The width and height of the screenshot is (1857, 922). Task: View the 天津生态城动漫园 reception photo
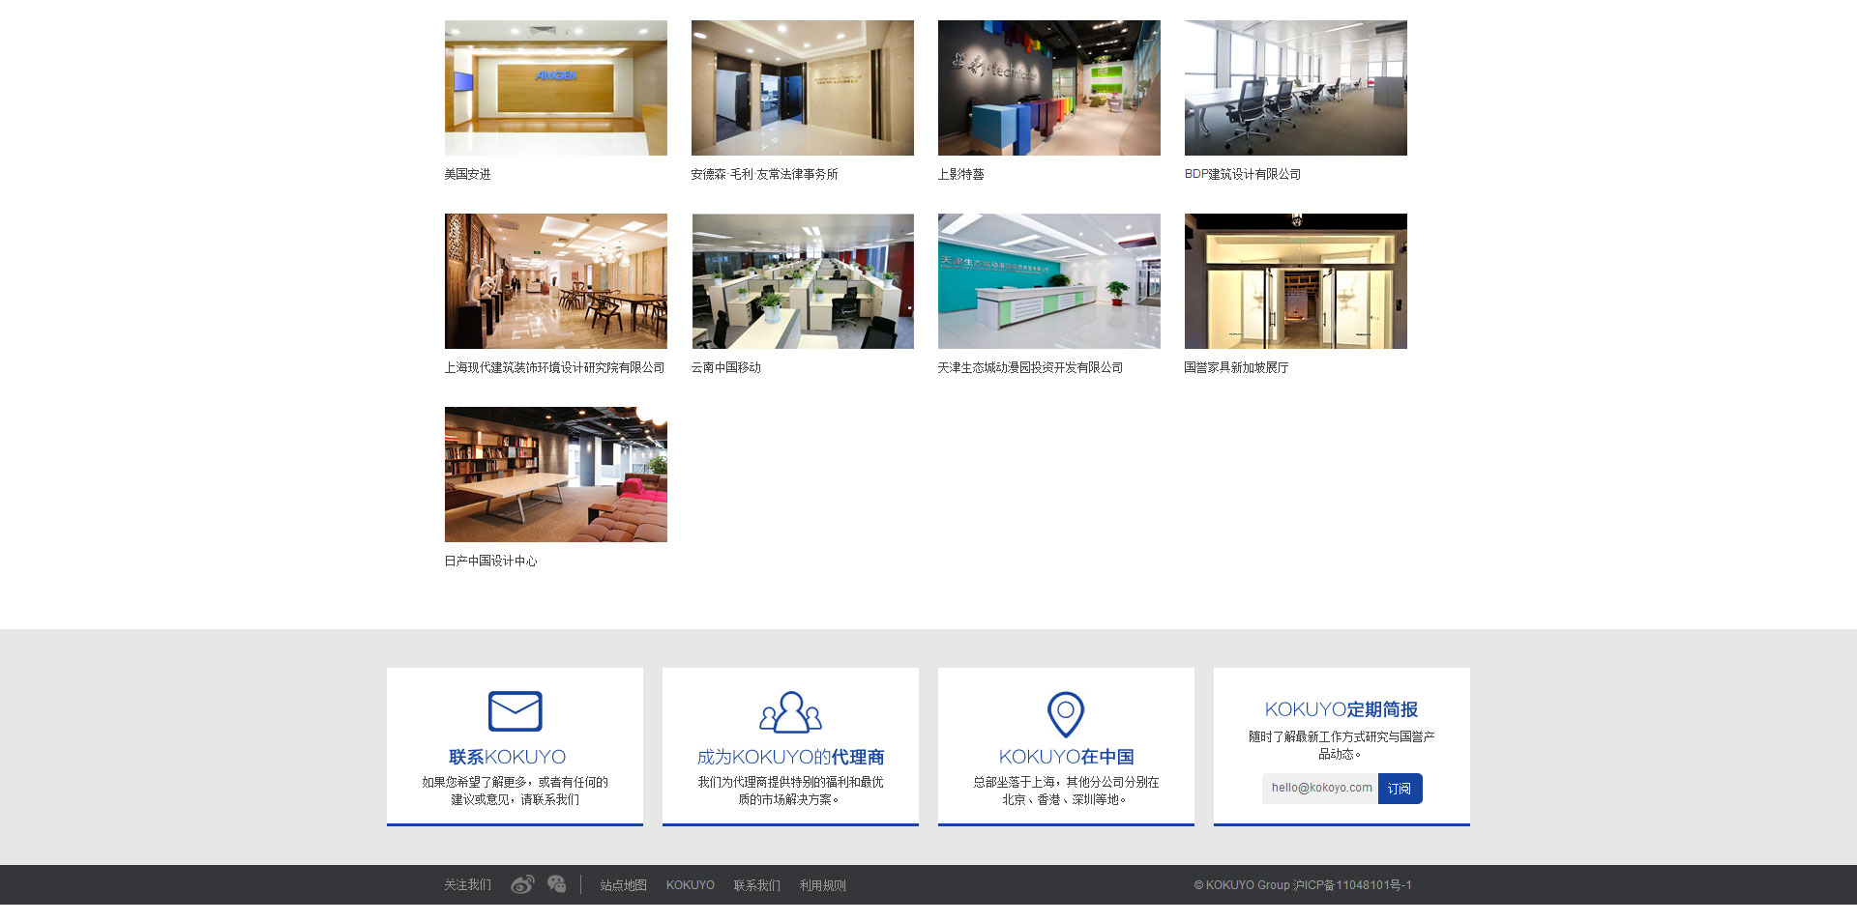pyautogui.click(x=1049, y=281)
